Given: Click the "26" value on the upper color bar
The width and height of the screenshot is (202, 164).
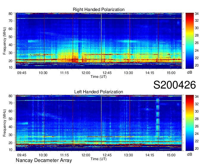Looking at the screenshot, I should pos(197,43).
